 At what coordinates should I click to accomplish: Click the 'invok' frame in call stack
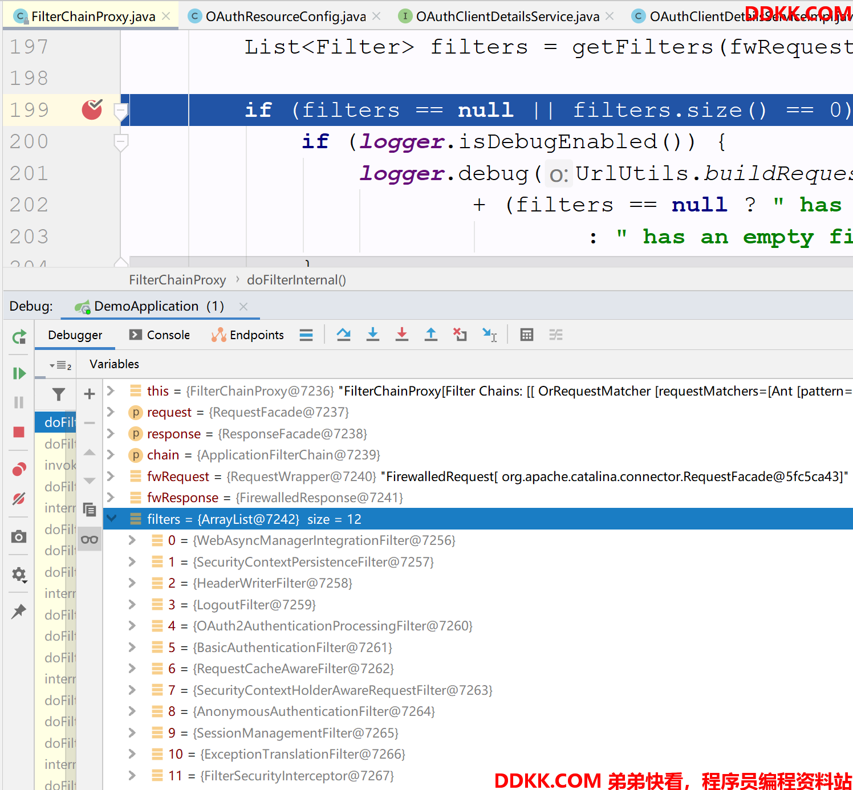click(56, 465)
